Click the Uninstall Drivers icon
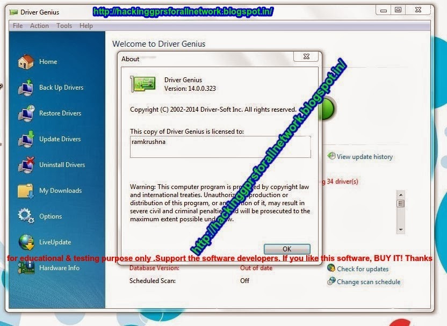The width and height of the screenshot is (447, 326). click(26, 165)
